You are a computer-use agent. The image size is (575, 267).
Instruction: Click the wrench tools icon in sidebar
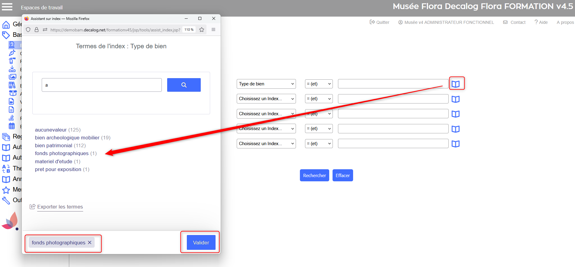tap(6, 200)
